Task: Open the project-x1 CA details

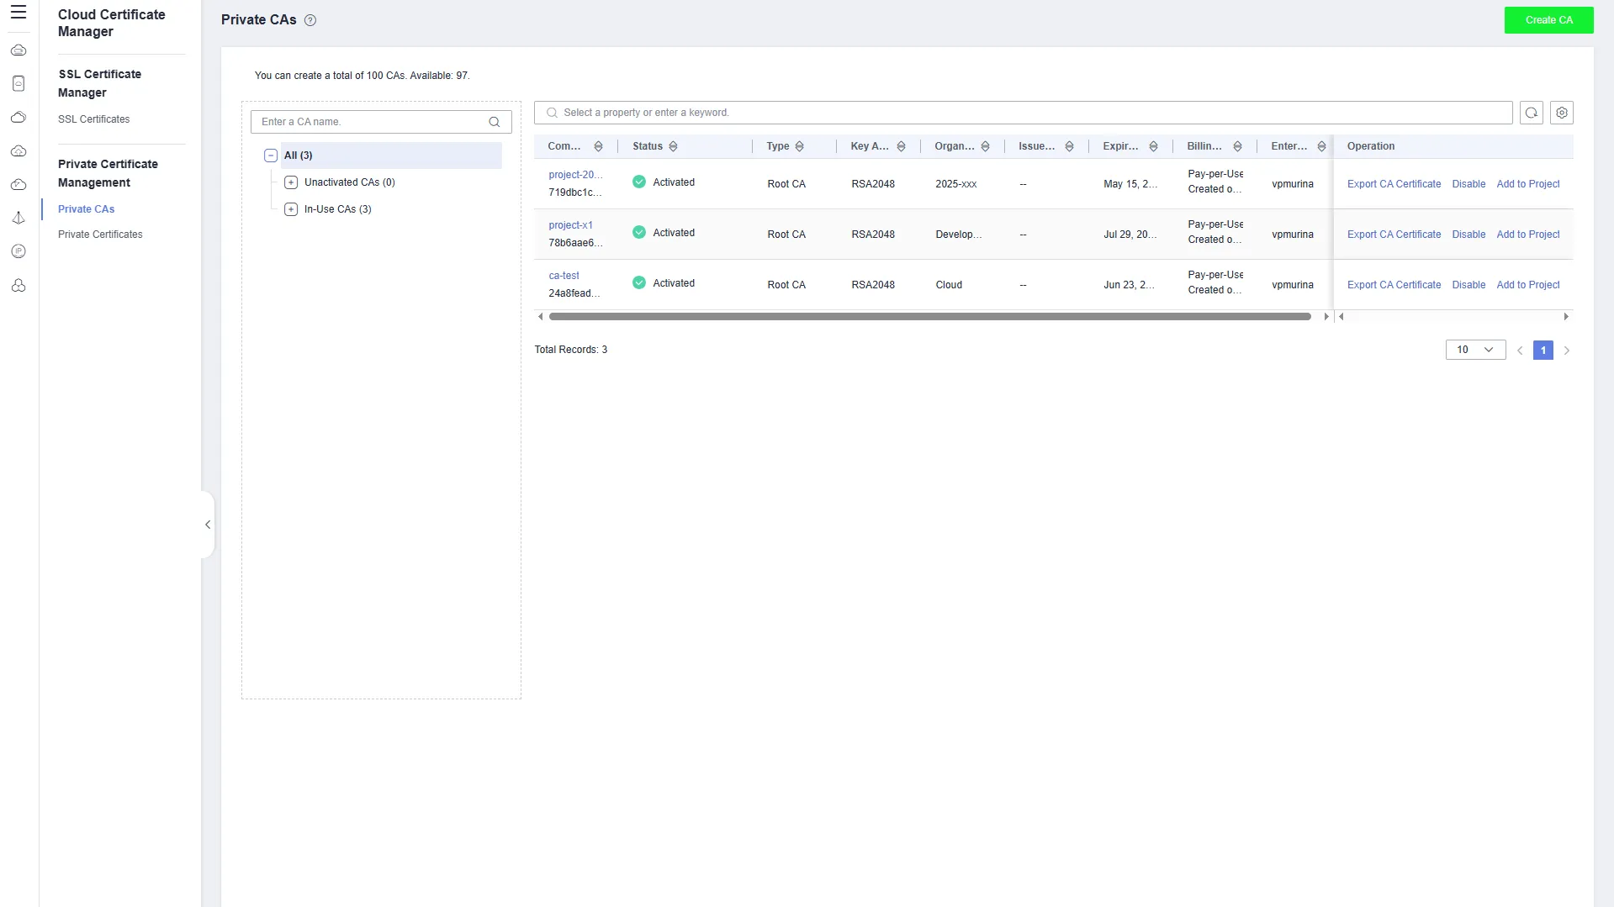Action: pyautogui.click(x=570, y=225)
